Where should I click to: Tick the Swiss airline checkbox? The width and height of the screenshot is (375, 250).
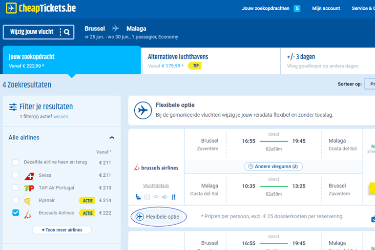16,175
